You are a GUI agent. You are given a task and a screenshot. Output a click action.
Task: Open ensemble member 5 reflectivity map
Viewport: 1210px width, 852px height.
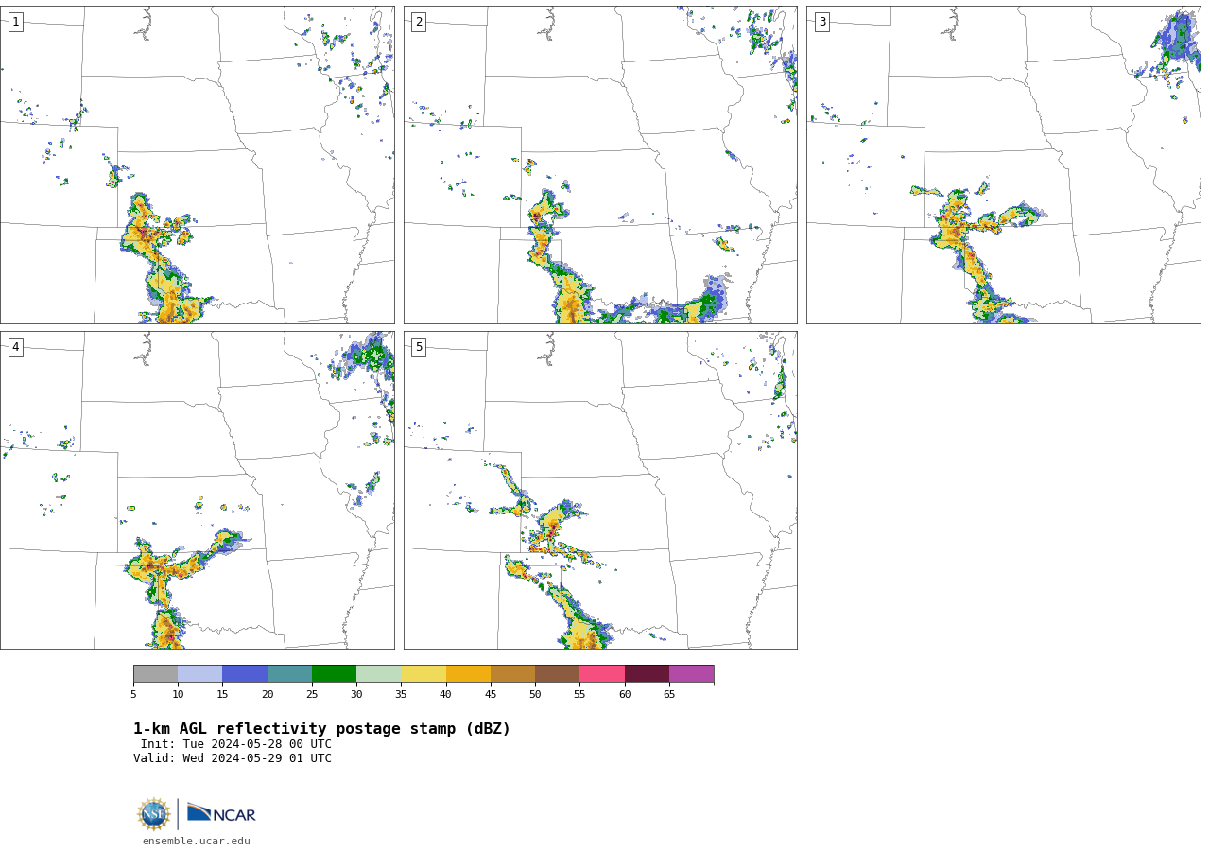point(600,490)
